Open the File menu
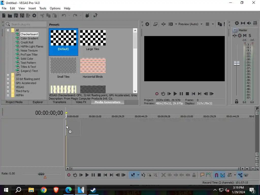This screenshot has width=260, height=195. (4, 8)
